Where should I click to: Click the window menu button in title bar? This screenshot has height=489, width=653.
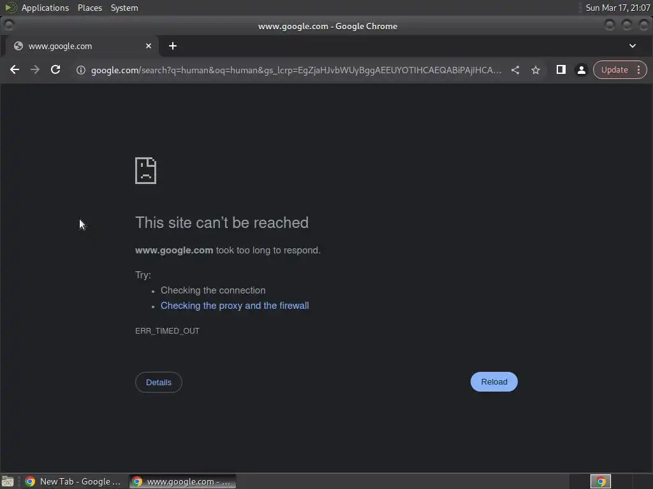click(x=9, y=25)
